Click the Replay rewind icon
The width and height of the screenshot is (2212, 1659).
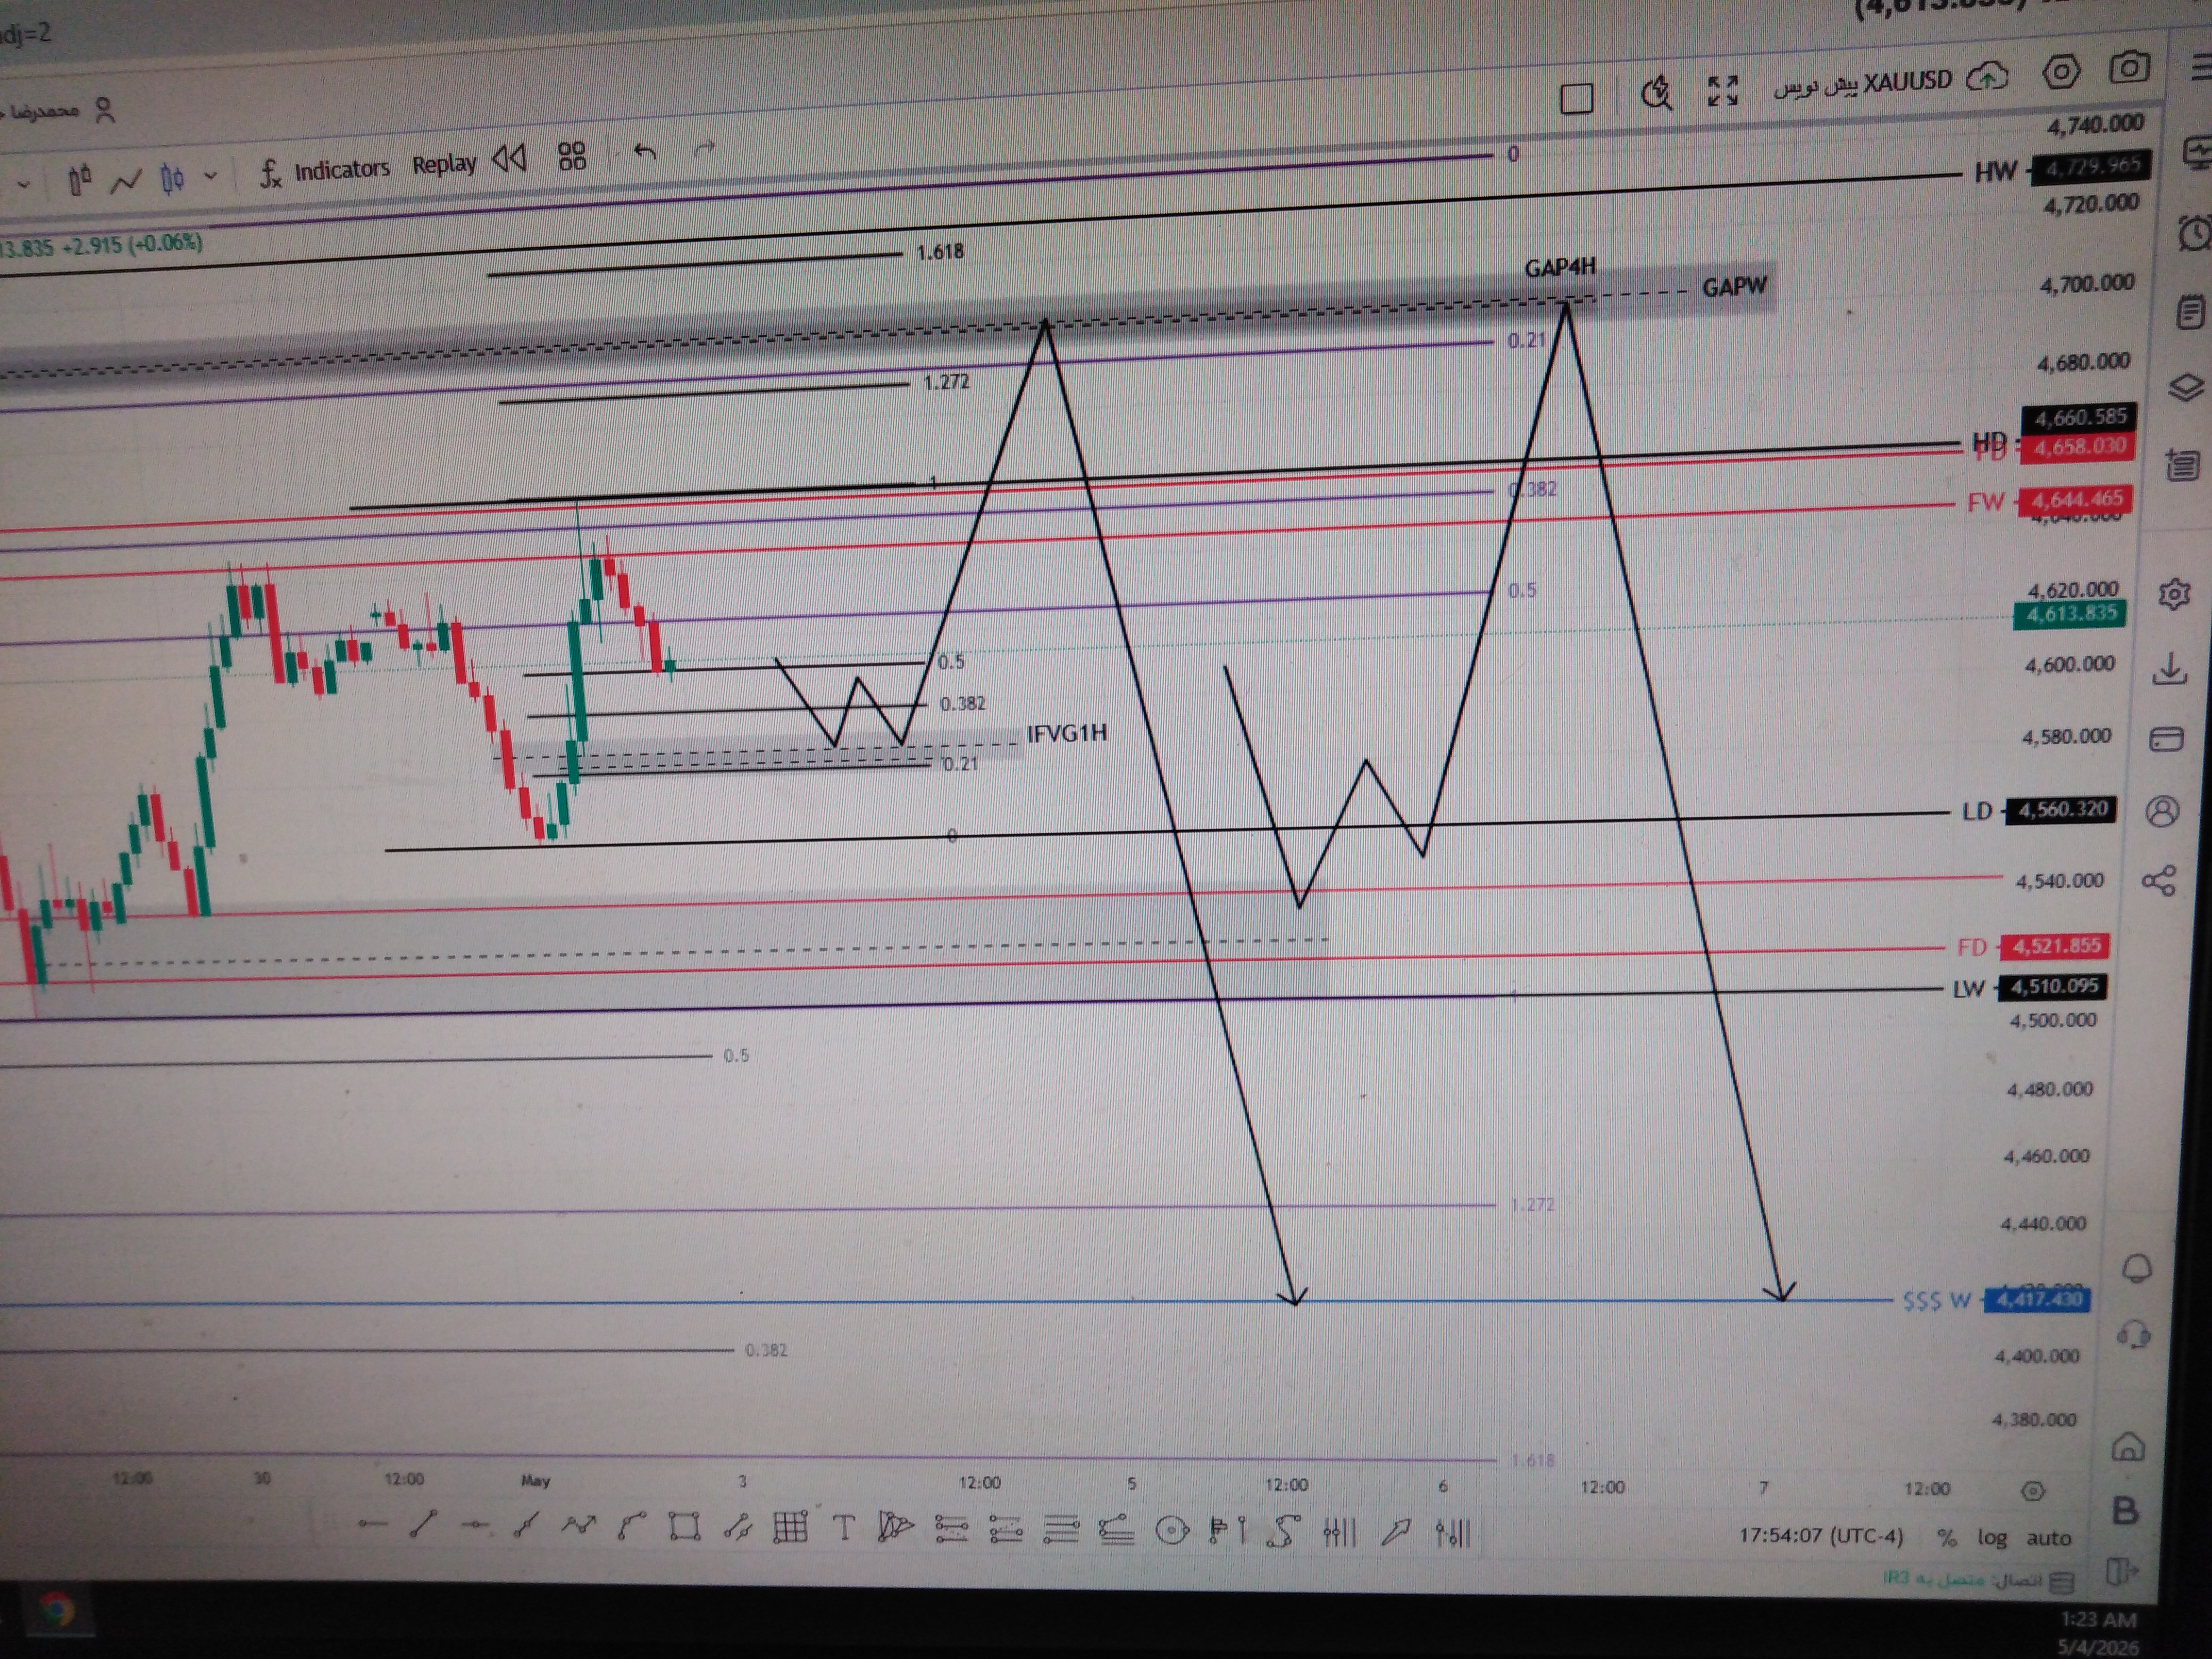509,158
